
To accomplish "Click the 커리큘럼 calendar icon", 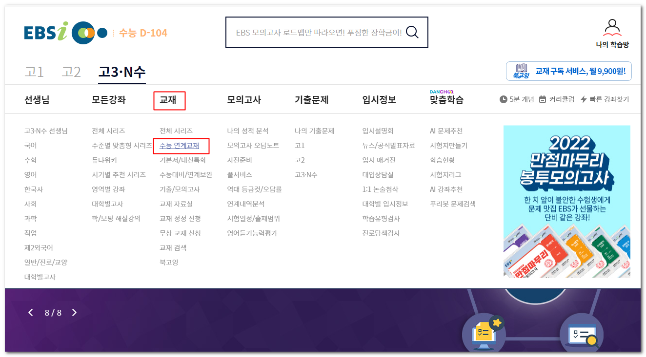I will tap(543, 99).
